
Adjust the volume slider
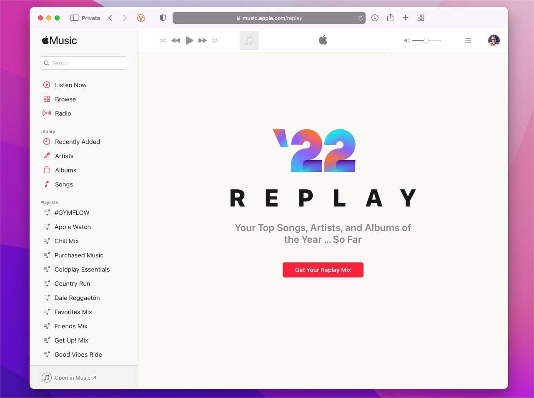click(426, 40)
